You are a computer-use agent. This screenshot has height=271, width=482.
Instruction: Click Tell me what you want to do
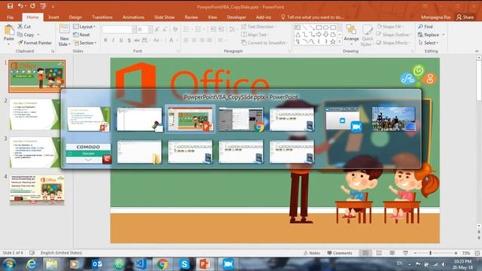click(x=313, y=17)
